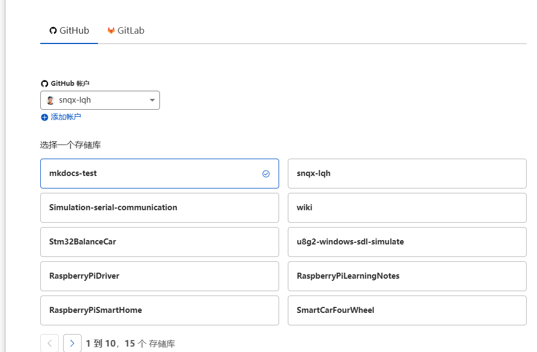
Task: Click the checkmark icon on mkdocs-test
Action: 266,174
